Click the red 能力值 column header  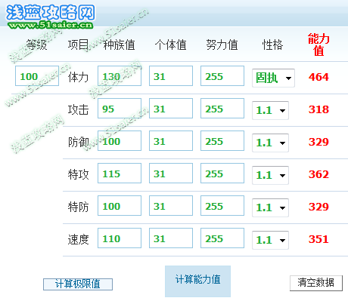tap(318, 45)
